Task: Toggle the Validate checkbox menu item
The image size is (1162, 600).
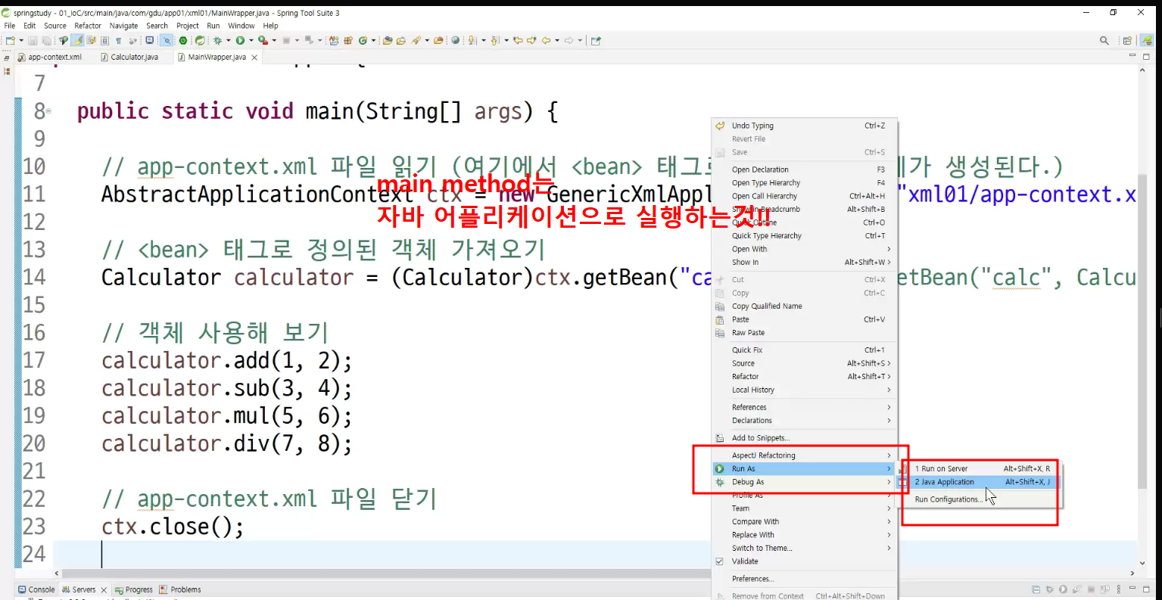Action: 804,561
